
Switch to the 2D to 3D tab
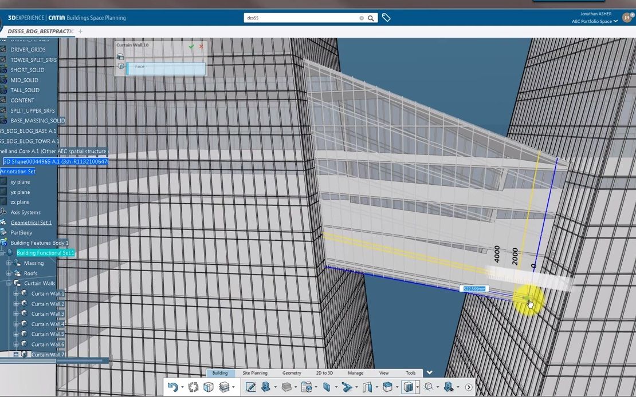click(324, 373)
